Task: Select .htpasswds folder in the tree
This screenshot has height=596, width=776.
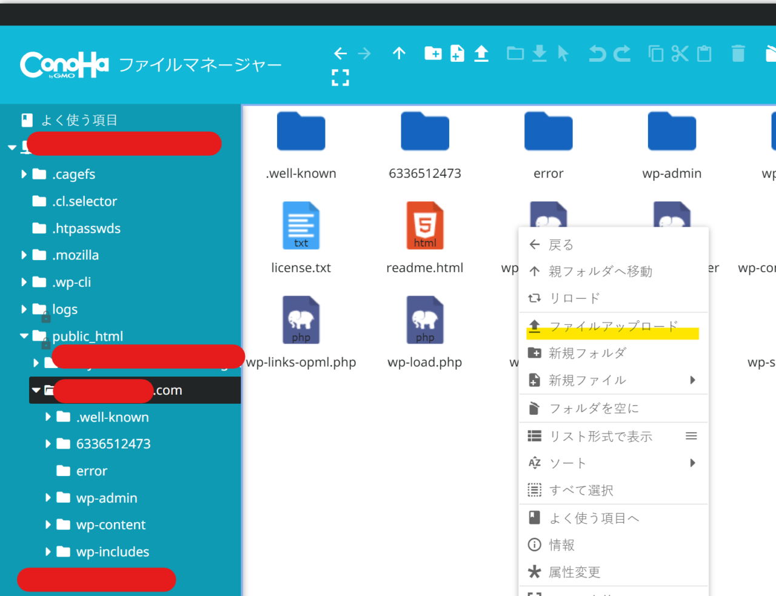Action: [x=86, y=229]
